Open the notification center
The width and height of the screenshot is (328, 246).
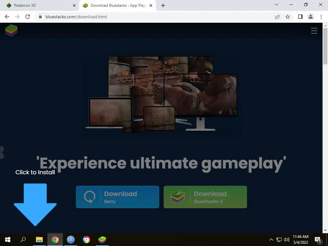coord(318,240)
